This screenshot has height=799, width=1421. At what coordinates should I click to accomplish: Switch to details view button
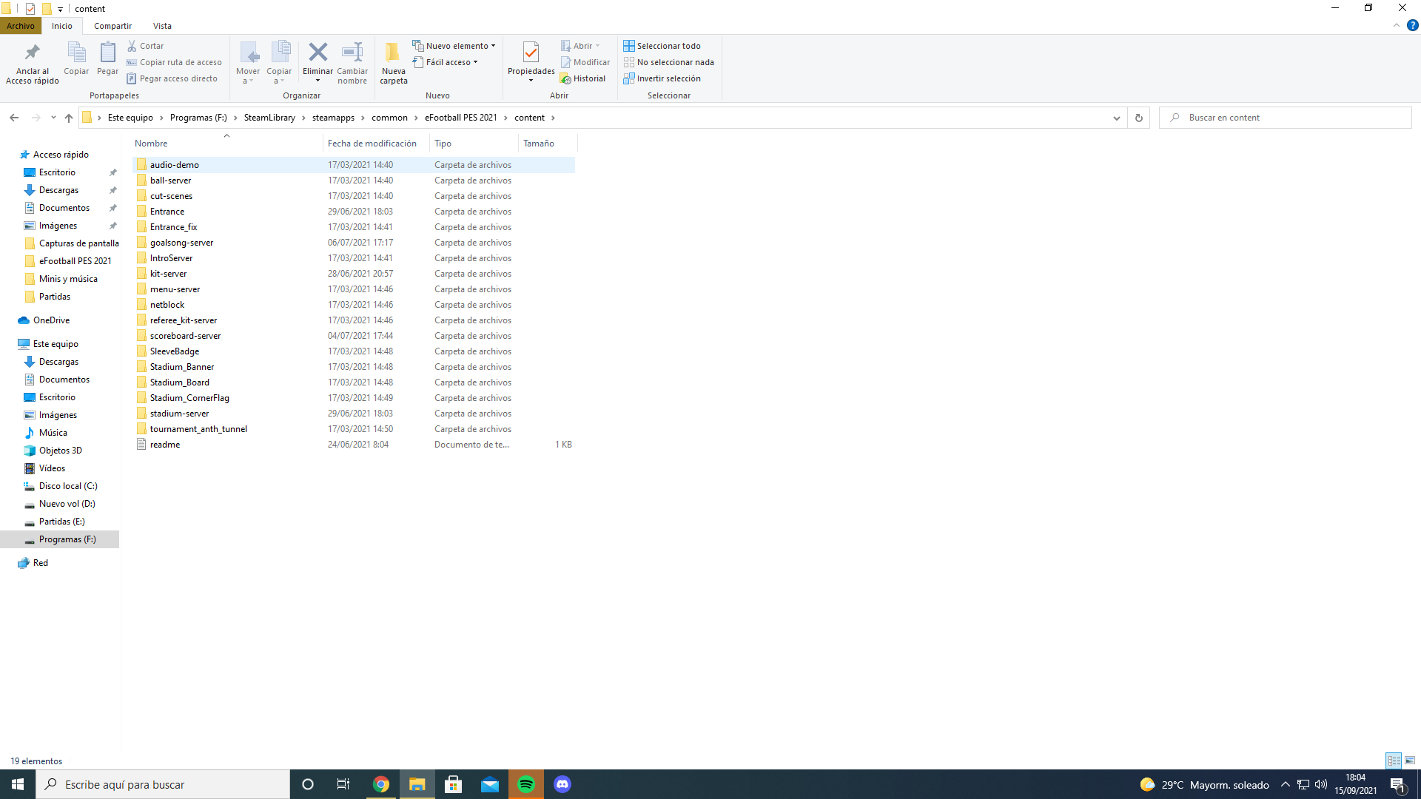click(x=1394, y=761)
